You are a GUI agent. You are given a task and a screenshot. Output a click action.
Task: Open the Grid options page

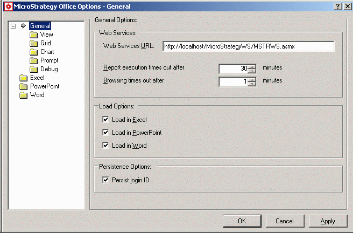click(46, 43)
